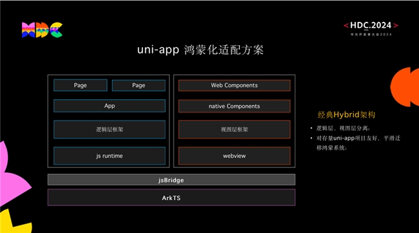This screenshot has width=419, height=233.
Task: Select the webview block
Action: [235, 156]
